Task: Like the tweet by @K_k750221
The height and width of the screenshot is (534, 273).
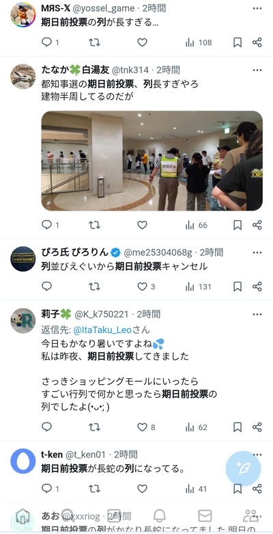Action: 143,427
